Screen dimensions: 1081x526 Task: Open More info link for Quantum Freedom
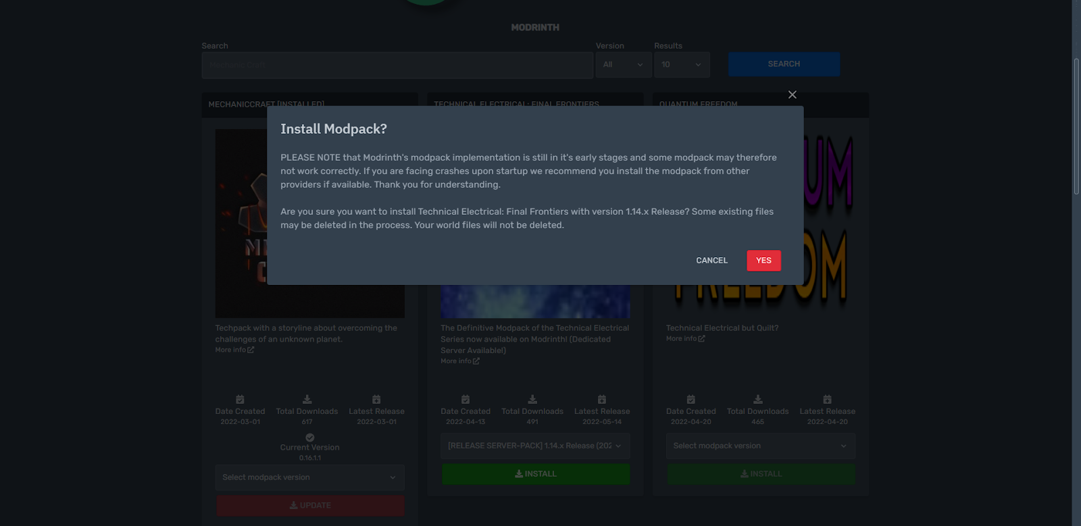pos(685,338)
